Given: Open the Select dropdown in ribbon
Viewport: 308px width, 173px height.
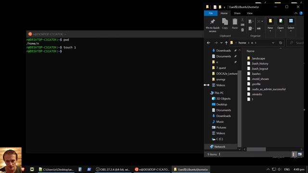Looking at the screenshot, I should [x=291, y=25].
